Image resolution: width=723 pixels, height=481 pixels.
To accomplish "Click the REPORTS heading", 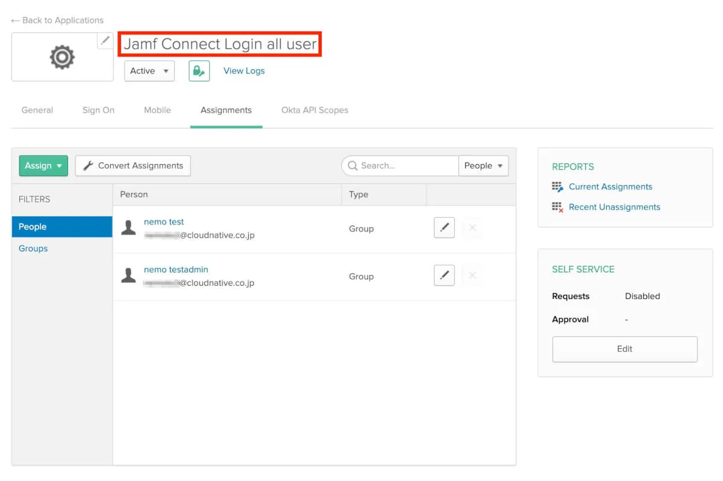I will click(x=573, y=167).
